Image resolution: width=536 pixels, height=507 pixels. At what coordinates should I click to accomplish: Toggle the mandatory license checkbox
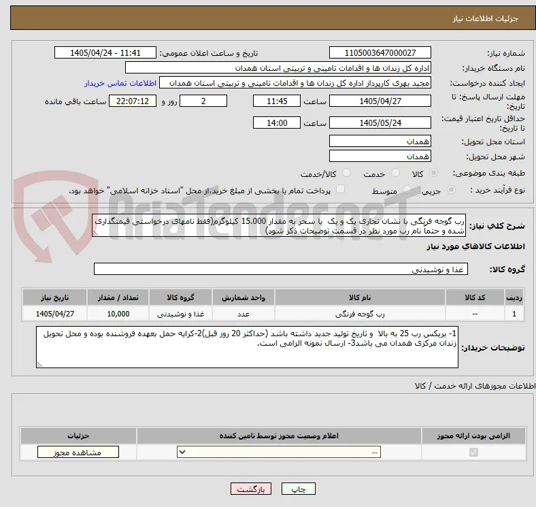473,453
